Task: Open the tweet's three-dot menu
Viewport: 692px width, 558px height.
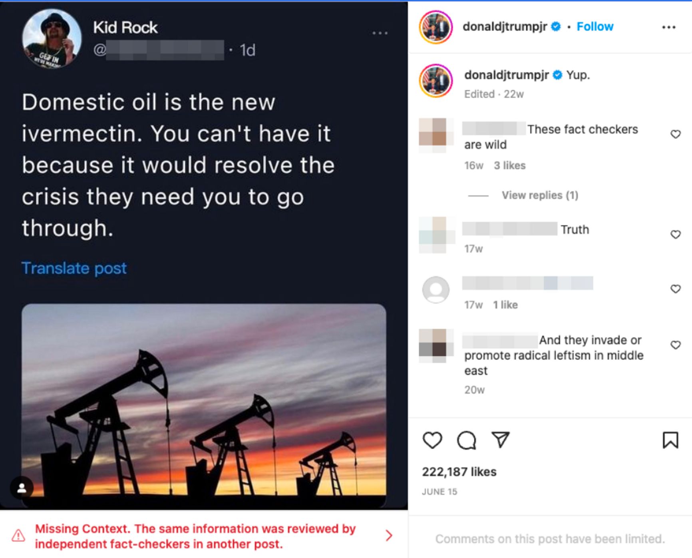Action: (380, 33)
